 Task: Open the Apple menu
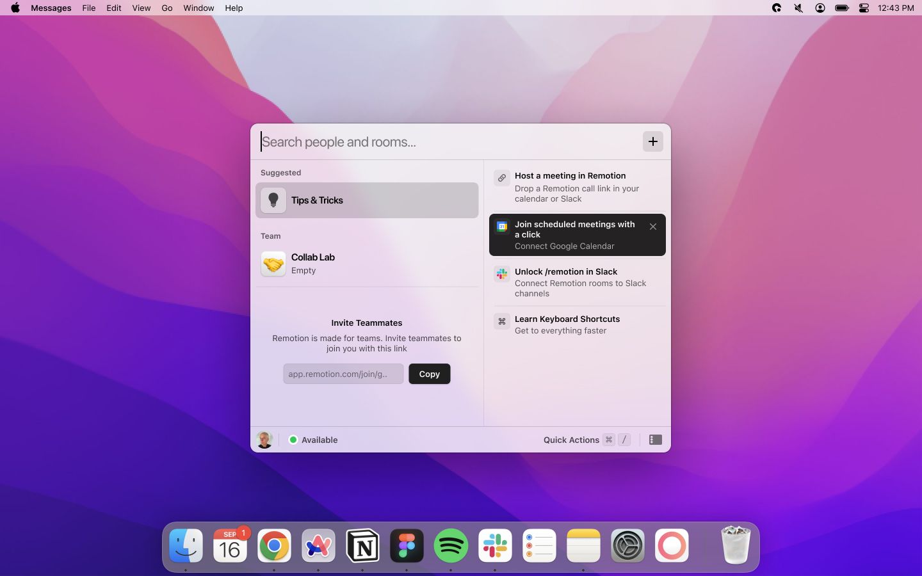(x=15, y=8)
